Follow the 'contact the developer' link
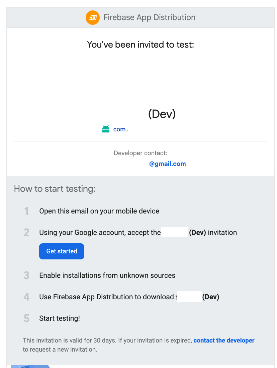This screenshot has height=368, width=277. [x=224, y=340]
